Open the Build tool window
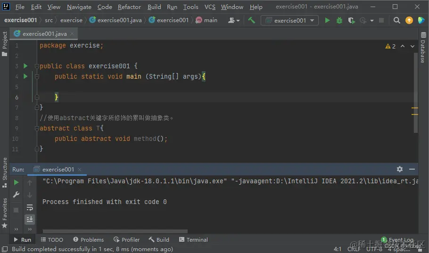 coord(159,240)
